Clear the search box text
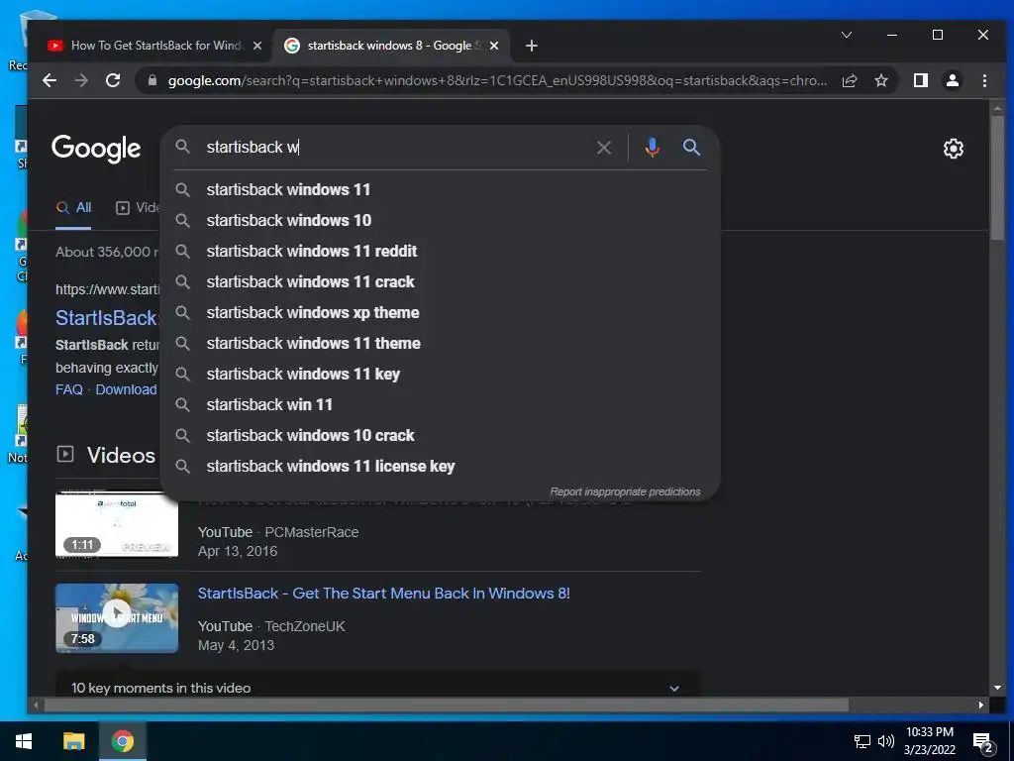Viewport: 1014px width, 761px height. click(604, 148)
